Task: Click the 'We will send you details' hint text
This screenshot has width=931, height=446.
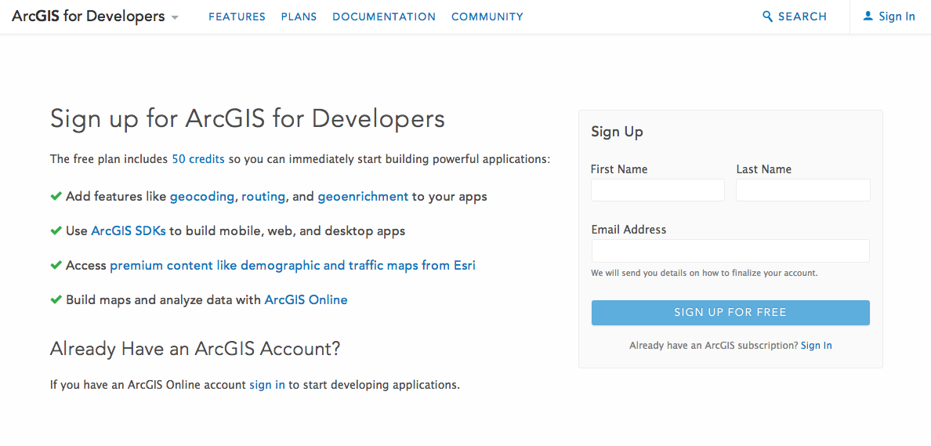Action: tap(705, 274)
